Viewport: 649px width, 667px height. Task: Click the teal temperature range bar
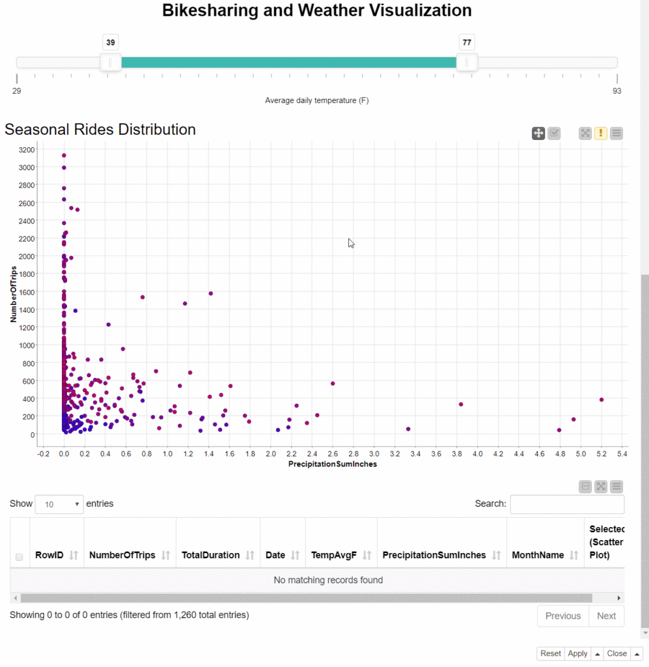(x=289, y=63)
